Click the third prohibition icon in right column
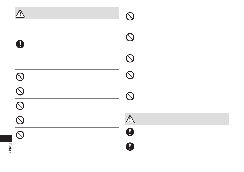This screenshot has height=172, width=244. [130, 58]
